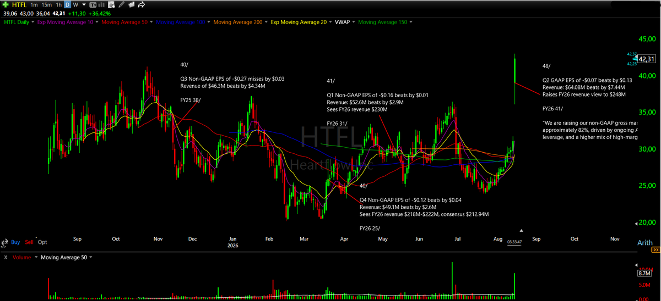
Task: Click the green plus add-symbol icon
Action: tap(6, 5)
